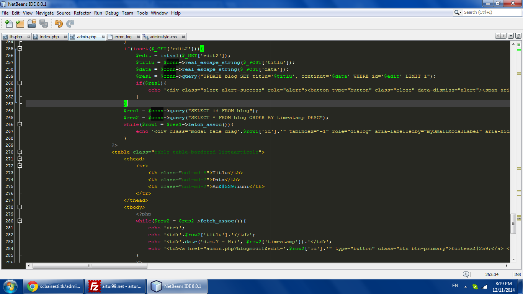Open the Refactor menu
The image size is (523, 294).
pyautogui.click(x=82, y=13)
